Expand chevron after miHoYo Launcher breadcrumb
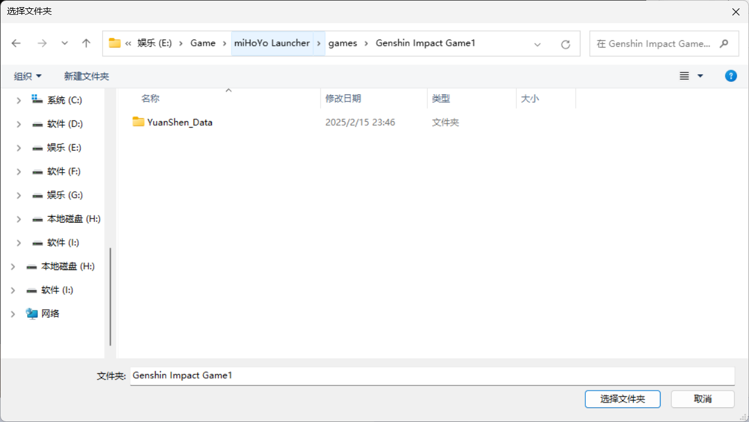The height and width of the screenshot is (422, 749). (319, 43)
